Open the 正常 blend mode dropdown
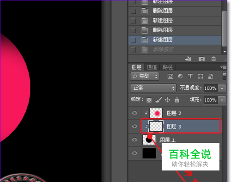This screenshot has width=231, height=182. click(153, 88)
